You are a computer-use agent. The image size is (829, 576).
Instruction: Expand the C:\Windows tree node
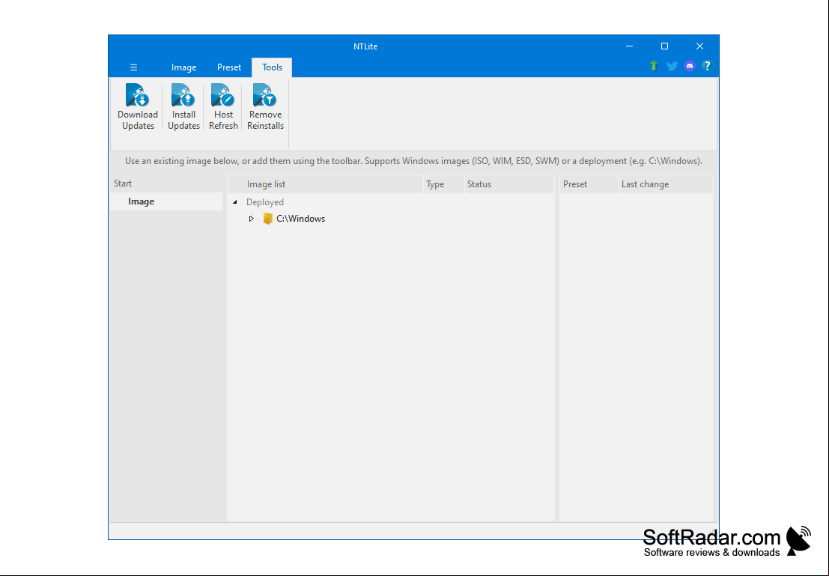click(x=251, y=219)
